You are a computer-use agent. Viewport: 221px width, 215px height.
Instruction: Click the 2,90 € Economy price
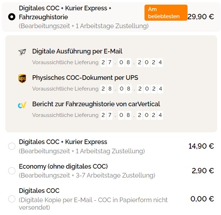[203, 171]
